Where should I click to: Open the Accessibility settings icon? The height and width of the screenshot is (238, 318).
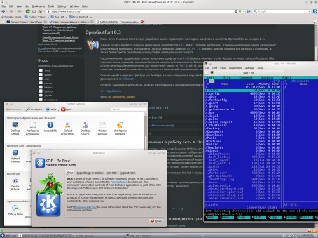pos(50,127)
